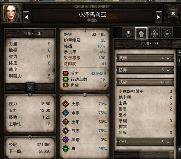Viewport: 181px width, 159px height.
Task: Expand the 个性 category
Action: (x=145, y=142)
